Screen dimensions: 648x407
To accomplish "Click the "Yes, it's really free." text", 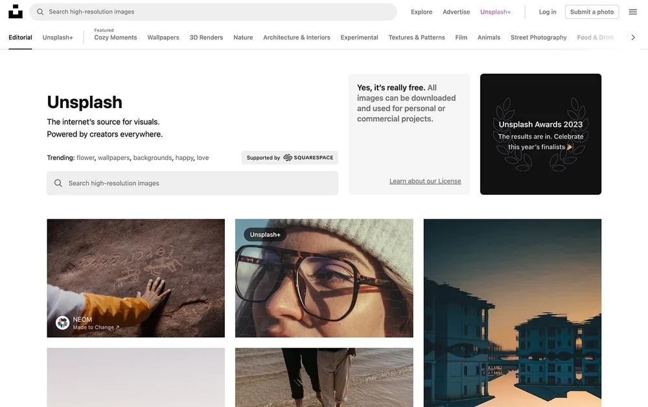I will (391, 87).
